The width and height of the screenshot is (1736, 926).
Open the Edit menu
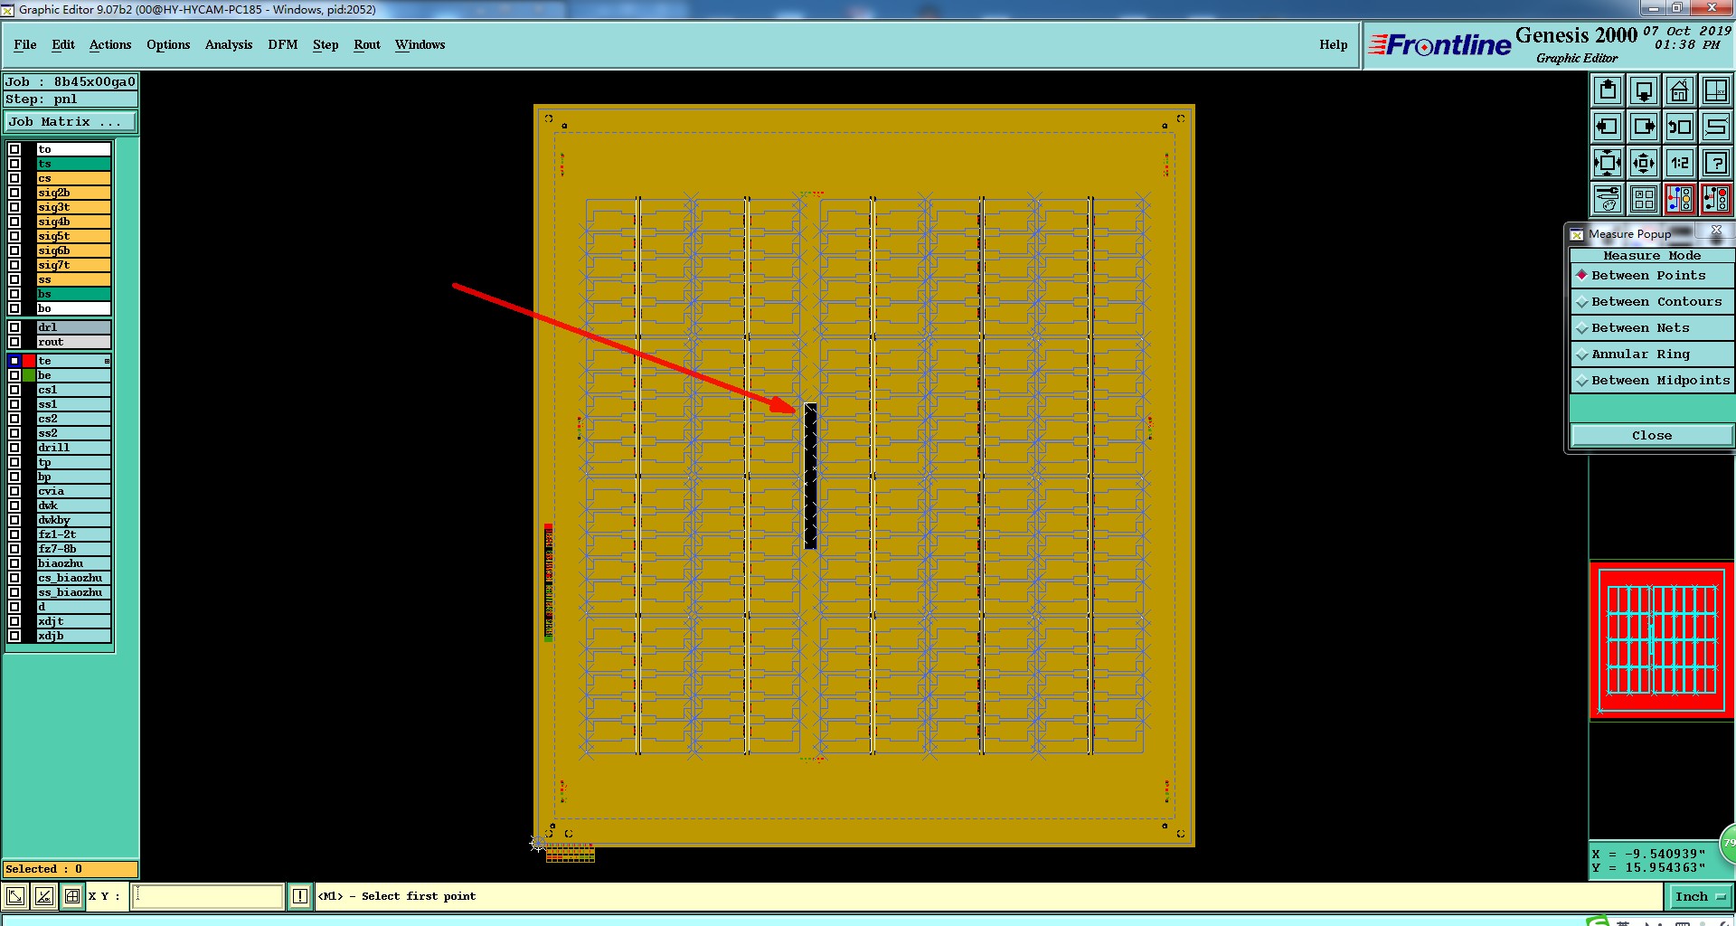[x=63, y=44]
